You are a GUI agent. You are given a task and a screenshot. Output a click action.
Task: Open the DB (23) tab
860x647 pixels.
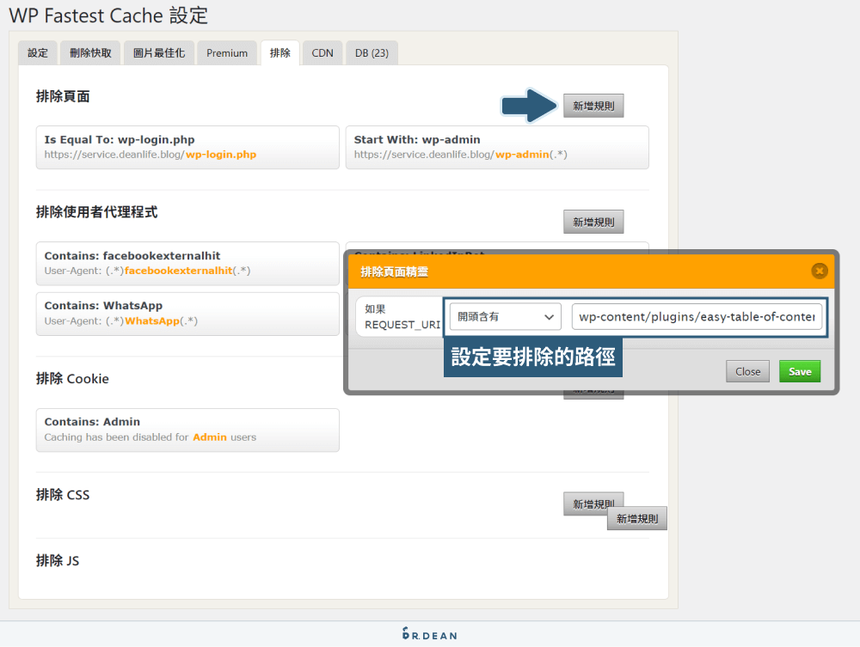[372, 52]
